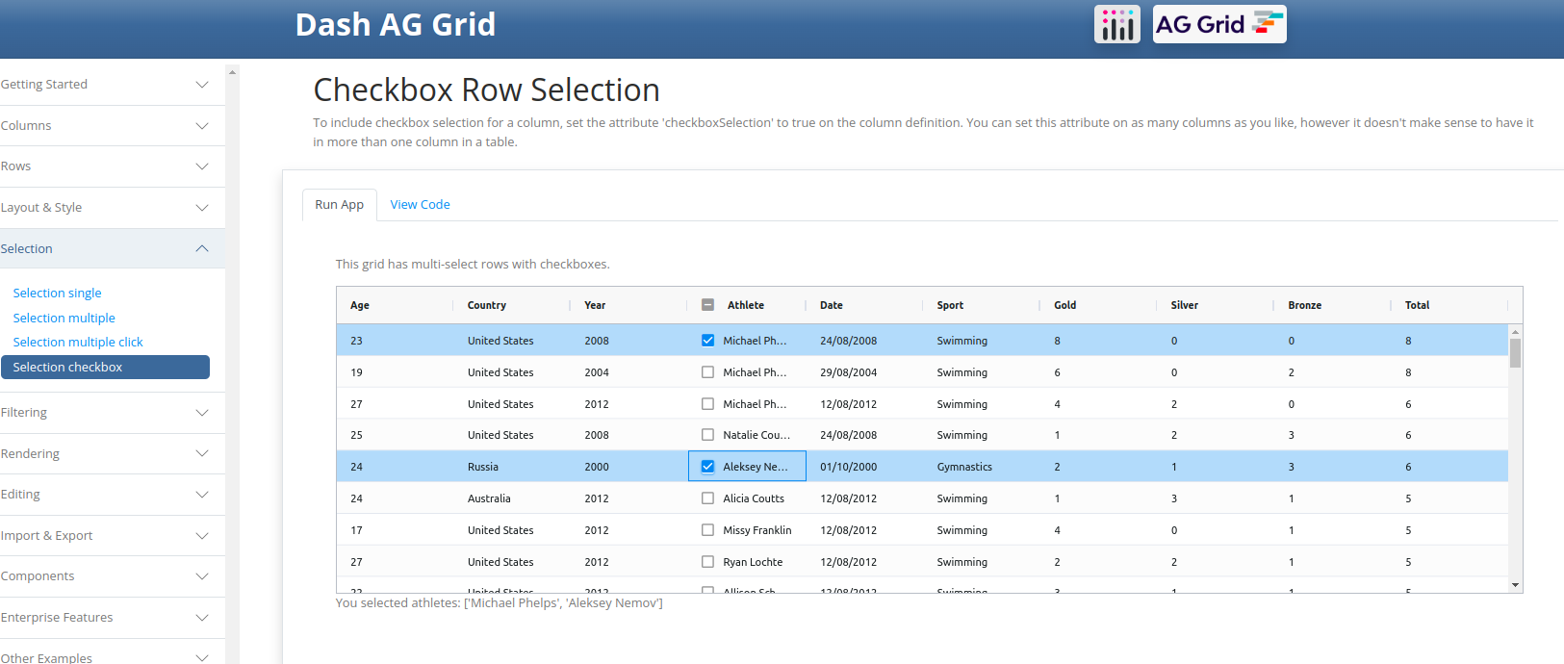
Task: Click the Aleksey Nemov athlete cell
Action: pyautogui.click(x=747, y=467)
